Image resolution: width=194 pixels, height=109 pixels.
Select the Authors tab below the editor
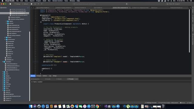tap(45, 76)
